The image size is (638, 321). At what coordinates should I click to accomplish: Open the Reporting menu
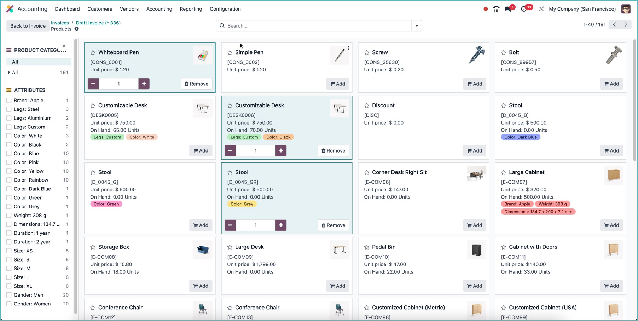(x=191, y=9)
